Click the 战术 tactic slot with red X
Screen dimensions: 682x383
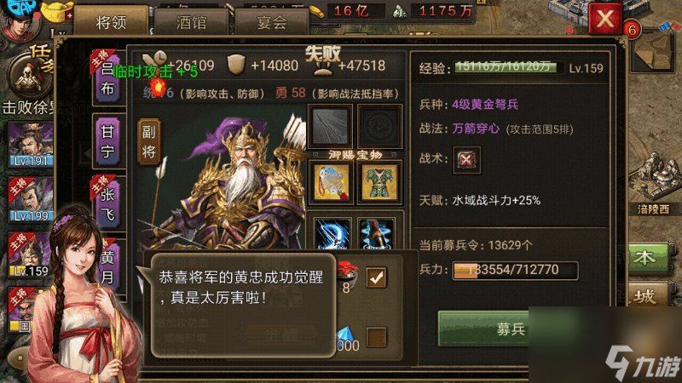click(x=466, y=160)
